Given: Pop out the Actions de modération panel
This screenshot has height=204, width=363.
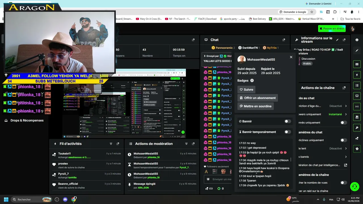Looking at the screenshot, I should coord(193,144).
